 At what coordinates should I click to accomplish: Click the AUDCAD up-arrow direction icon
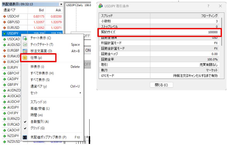(x=5, y=96)
